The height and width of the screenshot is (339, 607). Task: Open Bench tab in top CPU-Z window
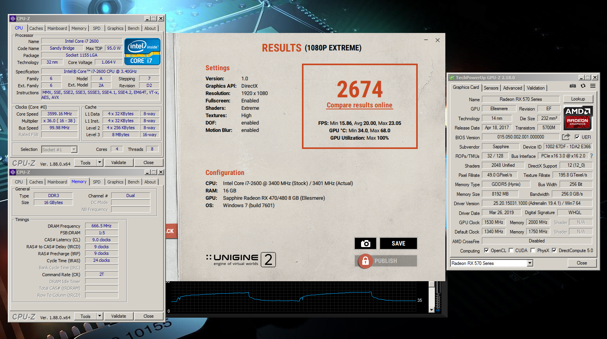pos(134,28)
